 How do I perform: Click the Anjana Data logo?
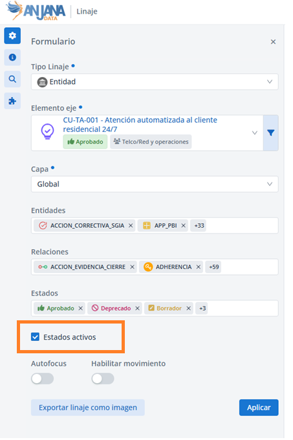(x=36, y=10)
